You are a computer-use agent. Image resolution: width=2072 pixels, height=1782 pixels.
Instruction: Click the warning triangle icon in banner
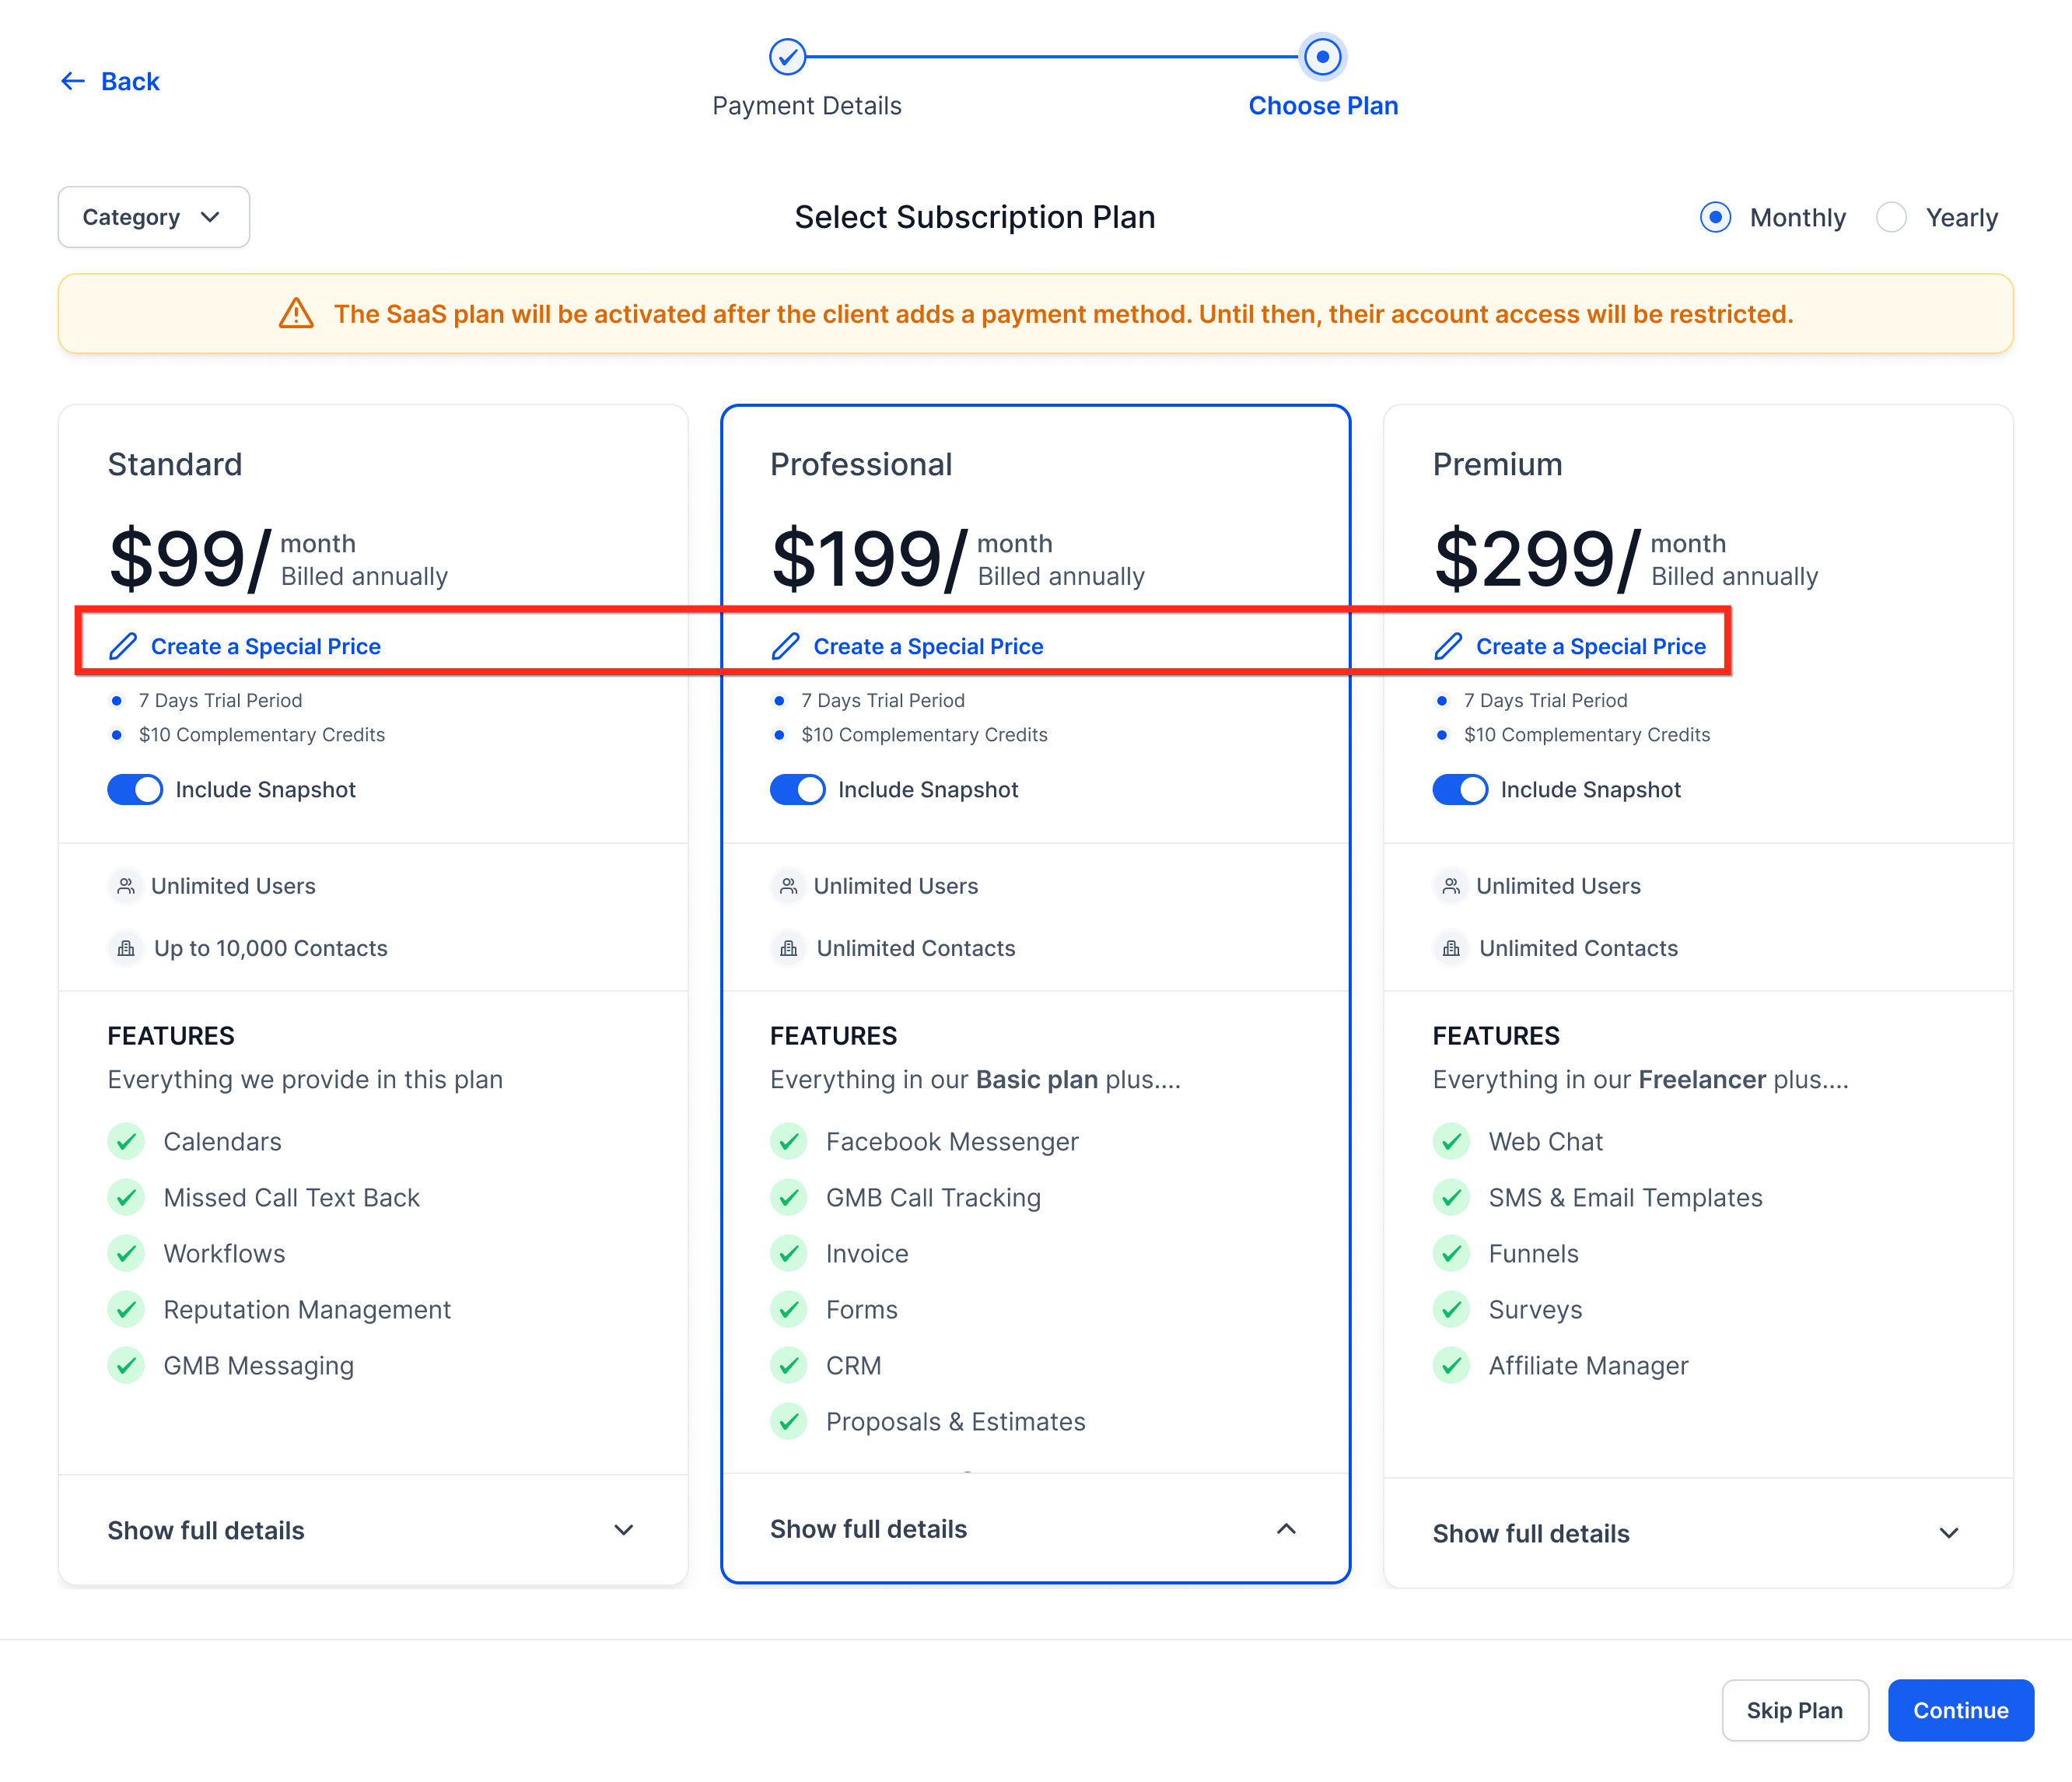click(296, 314)
